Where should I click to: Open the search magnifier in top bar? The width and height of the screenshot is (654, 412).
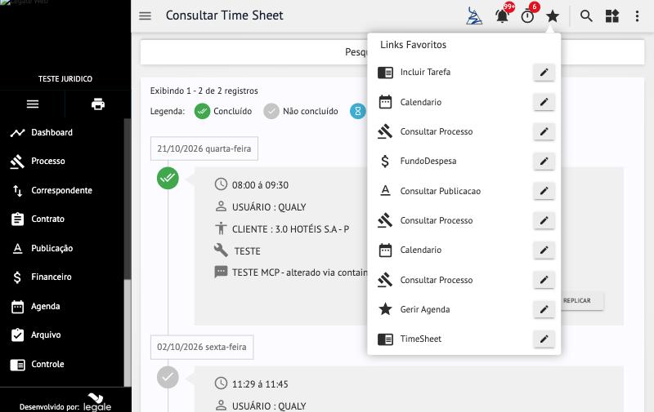[586, 16]
